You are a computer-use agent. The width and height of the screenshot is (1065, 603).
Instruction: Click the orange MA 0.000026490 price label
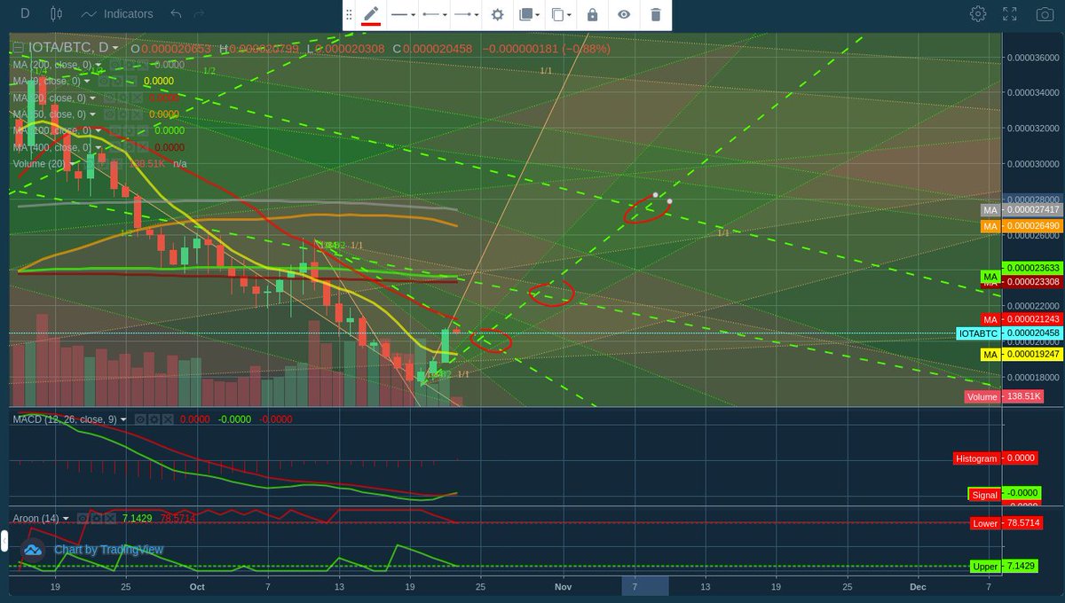[1022, 227]
